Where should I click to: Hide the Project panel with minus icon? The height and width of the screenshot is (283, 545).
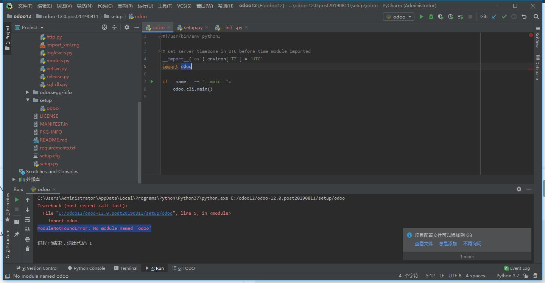137,27
